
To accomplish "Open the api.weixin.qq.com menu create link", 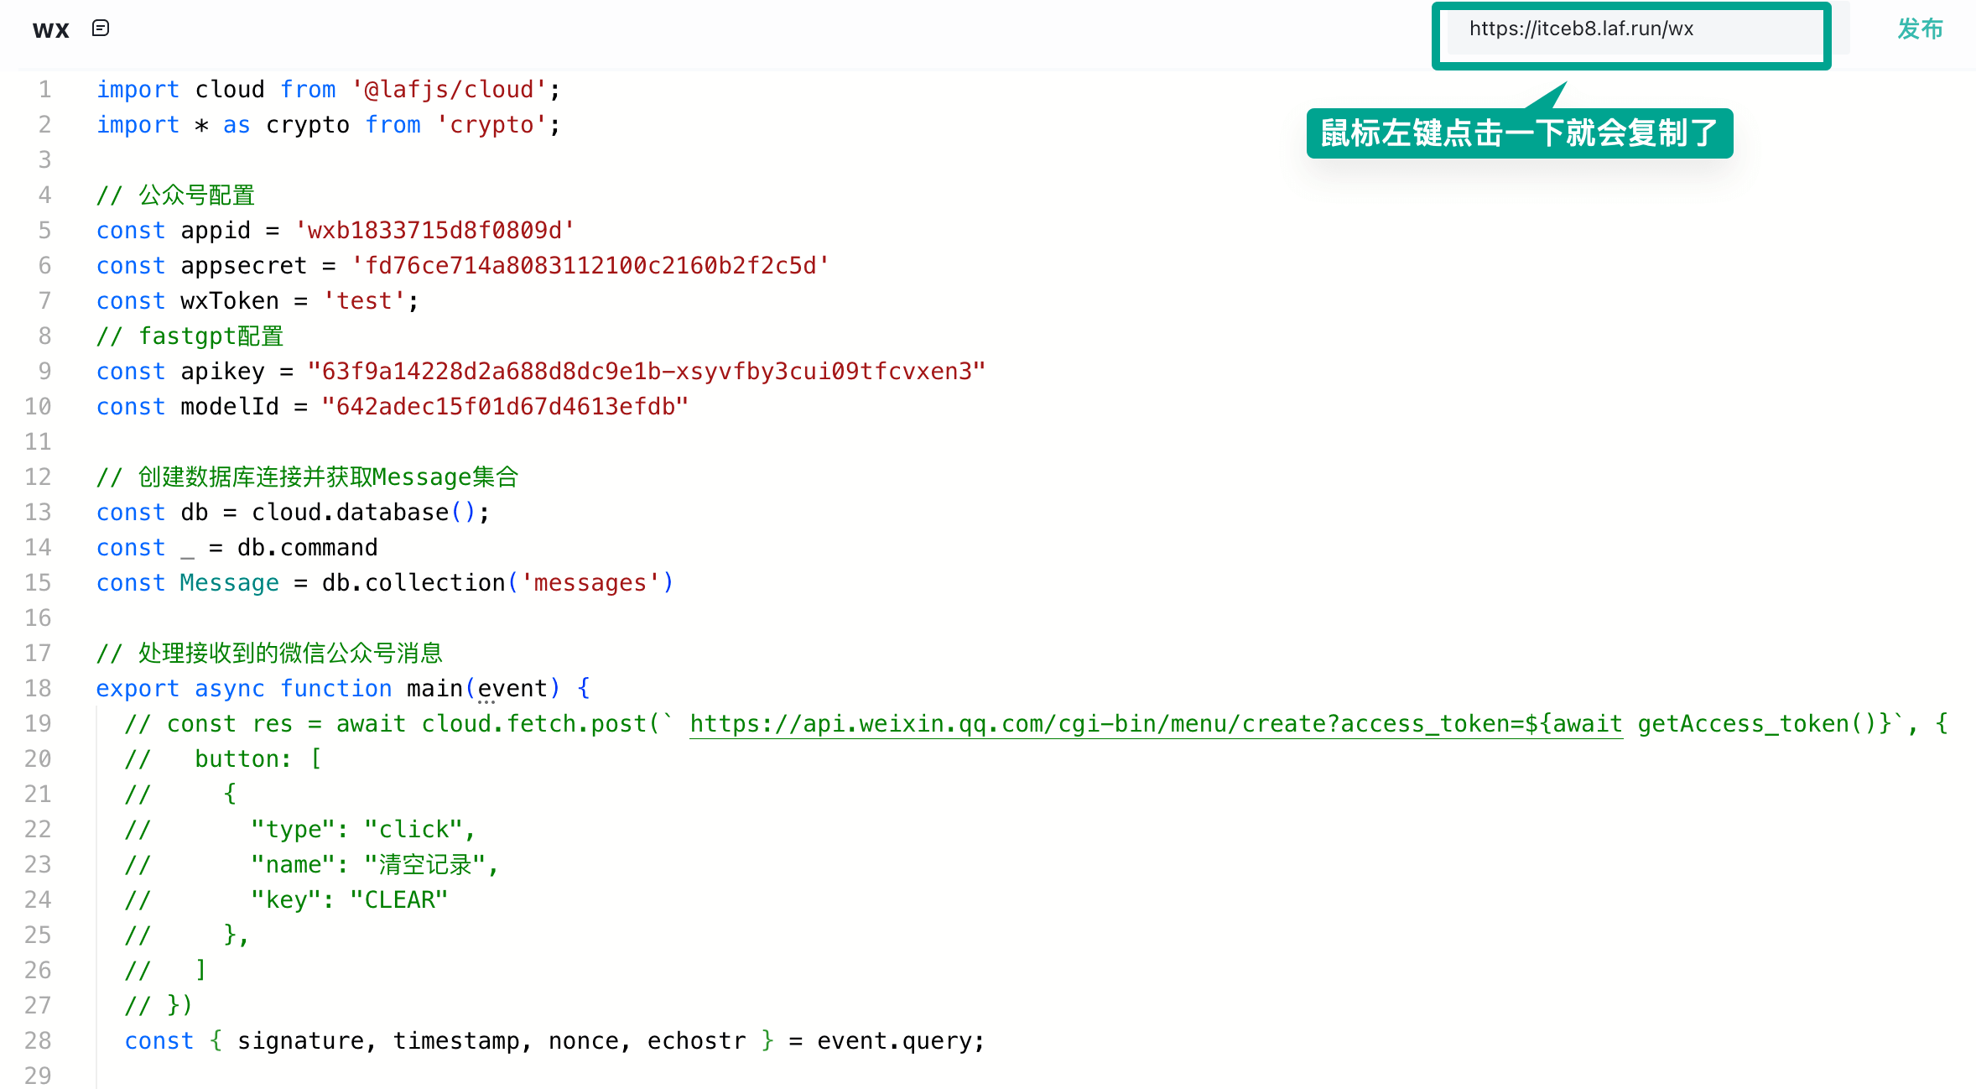I will click(x=1156, y=724).
